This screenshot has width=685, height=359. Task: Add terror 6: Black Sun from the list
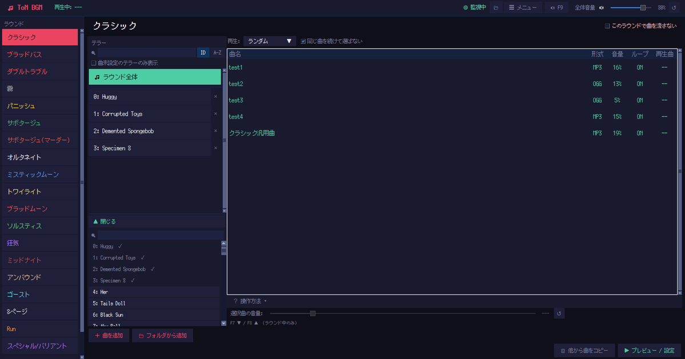pyautogui.click(x=154, y=315)
